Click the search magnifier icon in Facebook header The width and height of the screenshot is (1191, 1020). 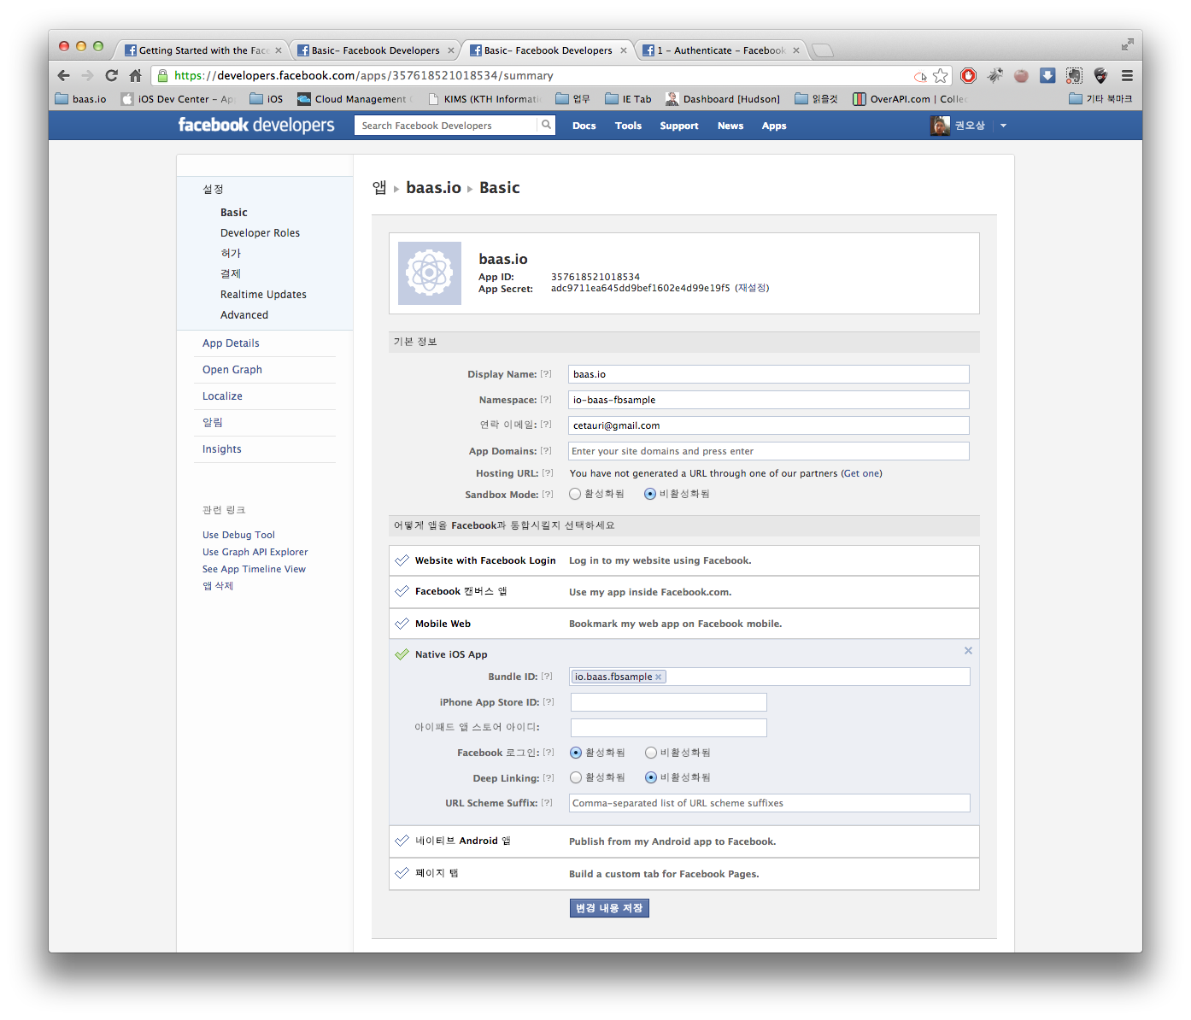coord(546,125)
